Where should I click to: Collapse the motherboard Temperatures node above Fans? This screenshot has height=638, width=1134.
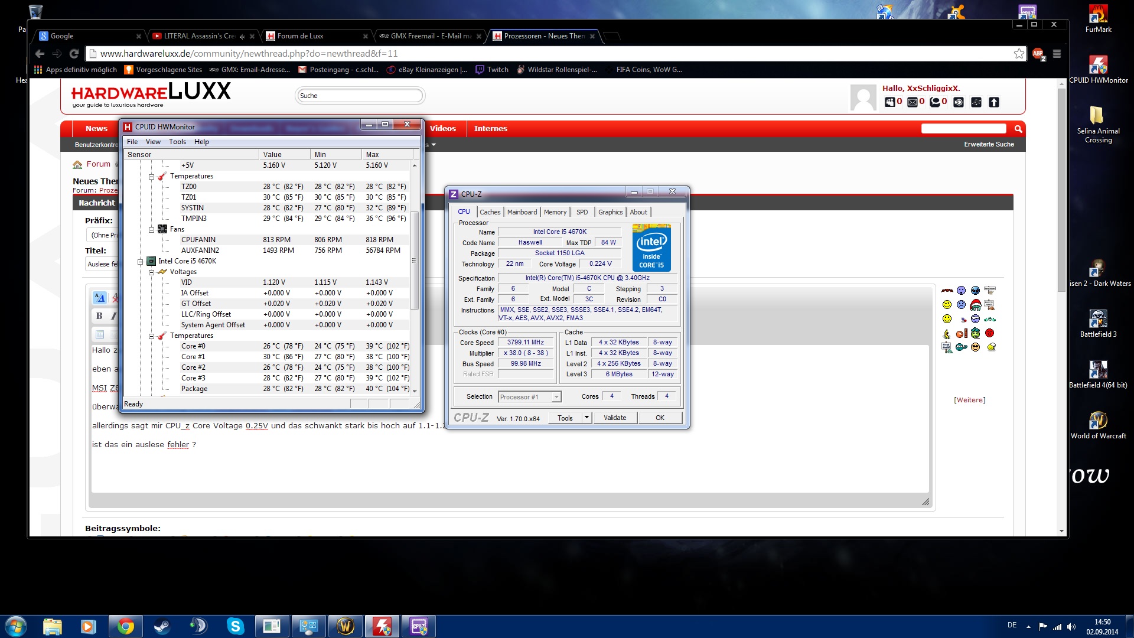pyautogui.click(x=151, y=176)
